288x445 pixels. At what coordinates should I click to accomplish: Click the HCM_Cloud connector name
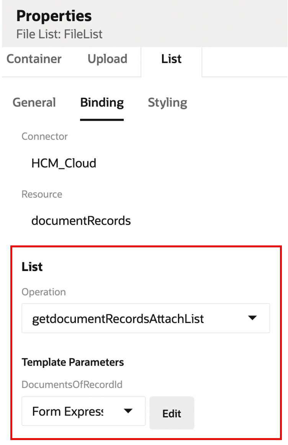64,163
